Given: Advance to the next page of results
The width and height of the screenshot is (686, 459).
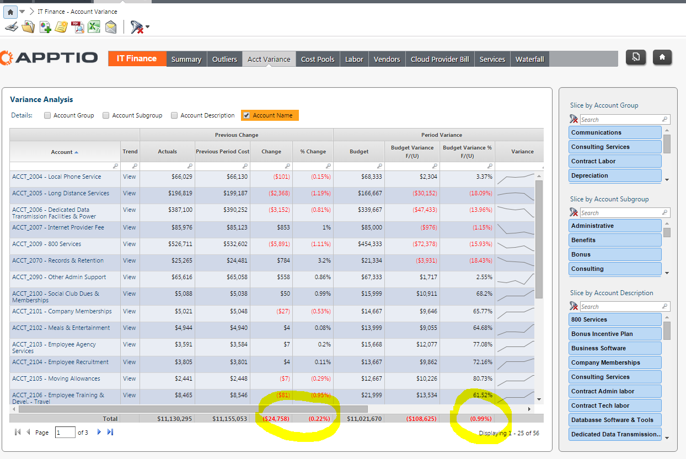Looking at the screenshot, I should point(99,433).
